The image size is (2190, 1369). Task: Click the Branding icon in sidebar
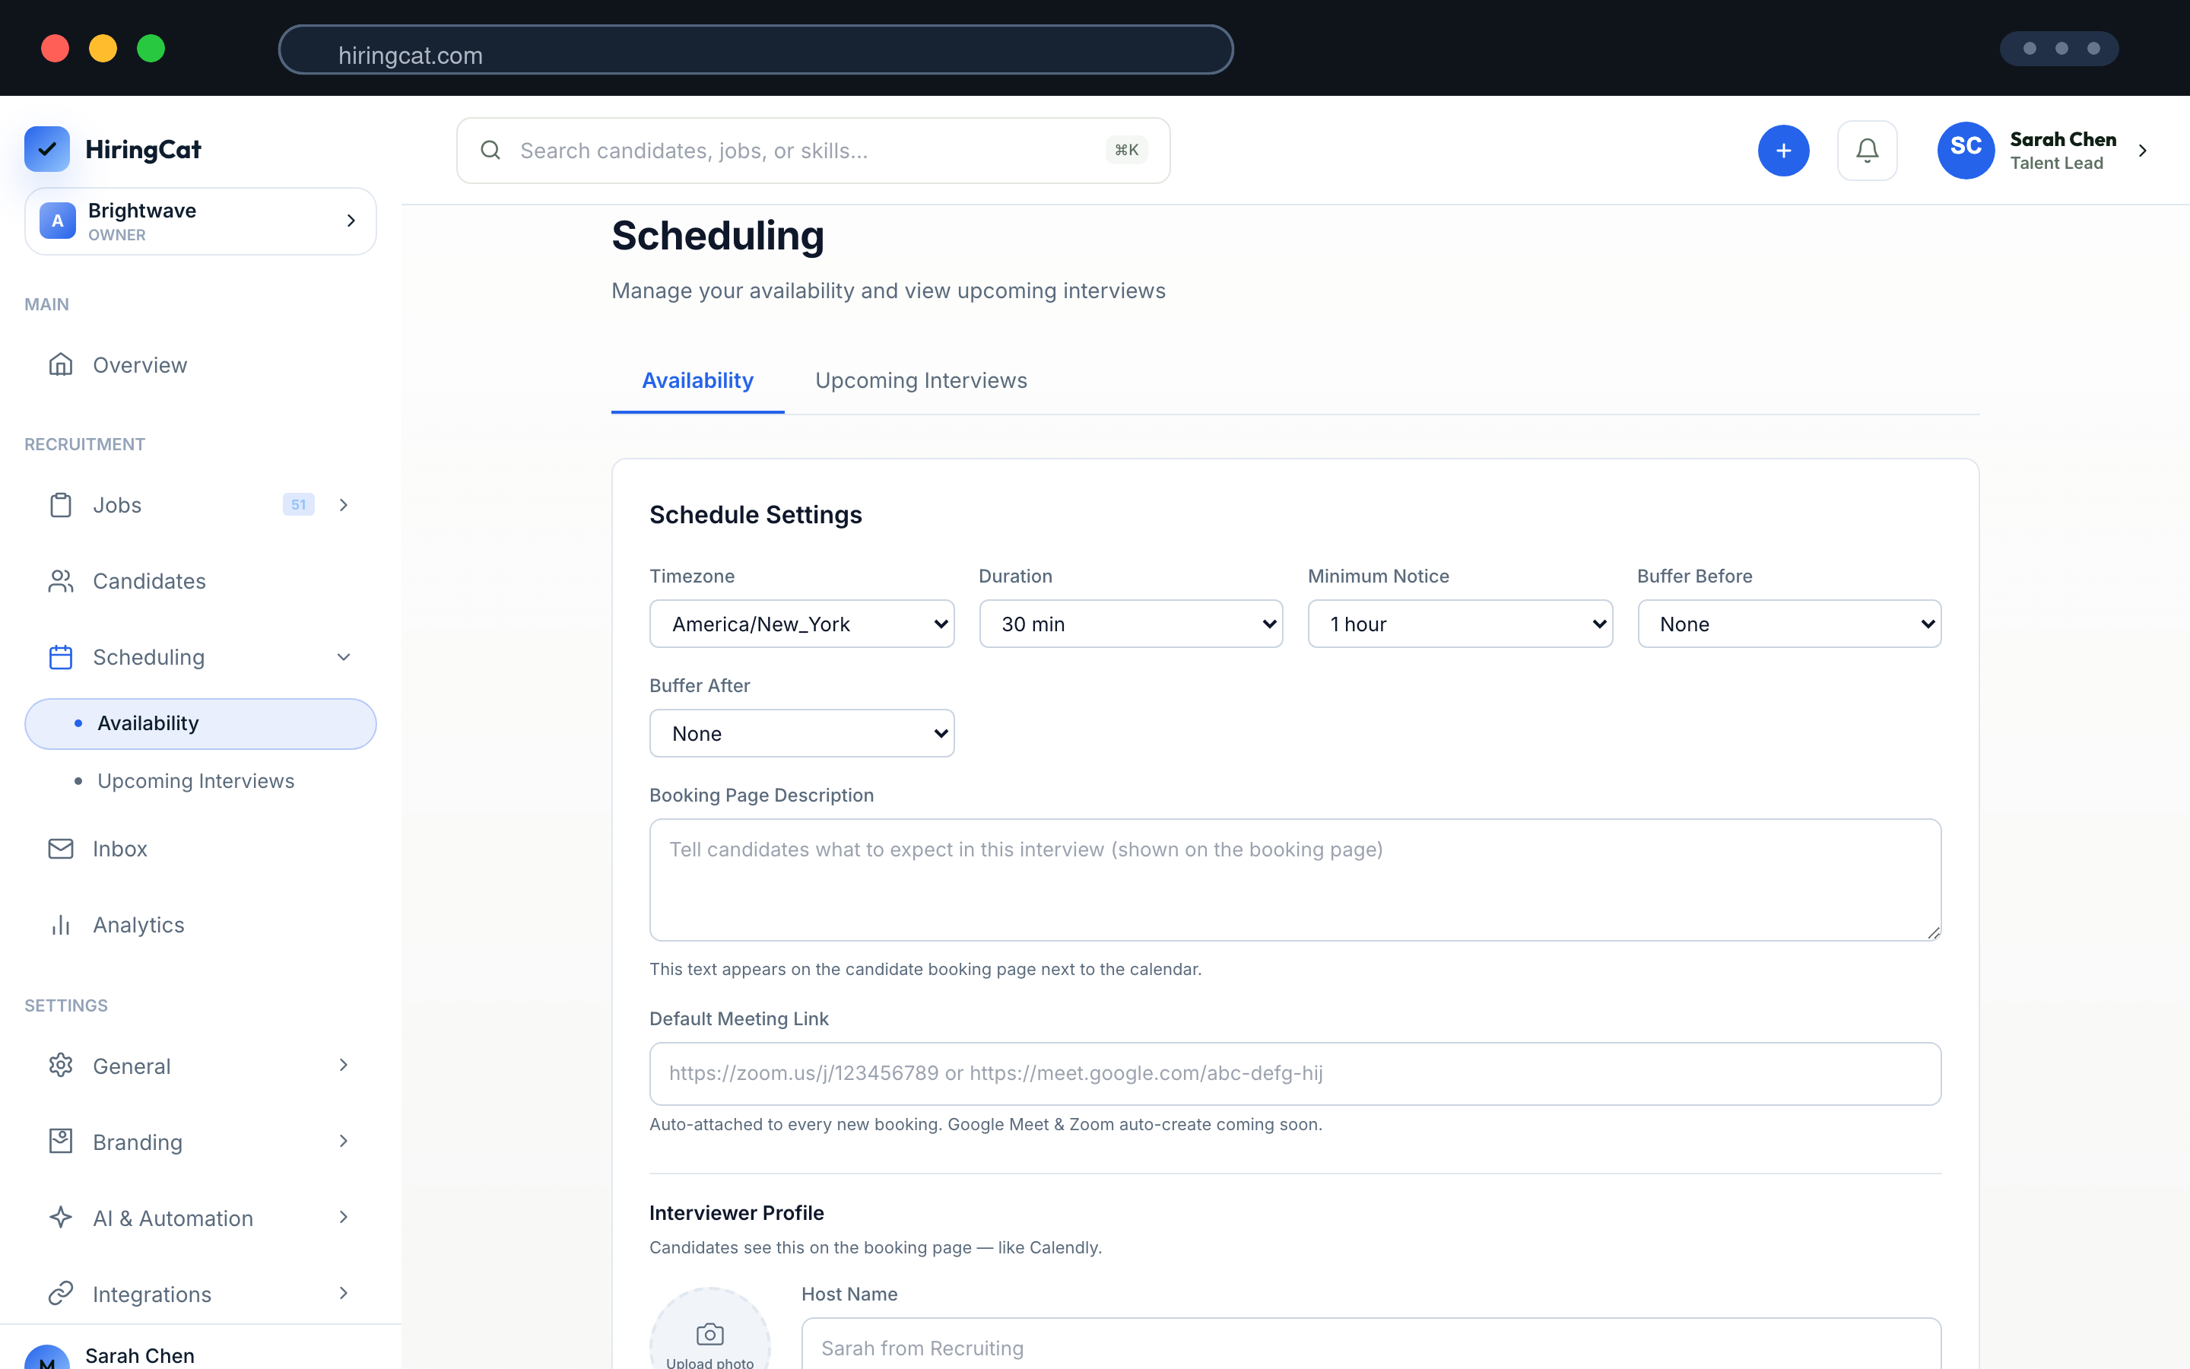[x=61, y=1141]
